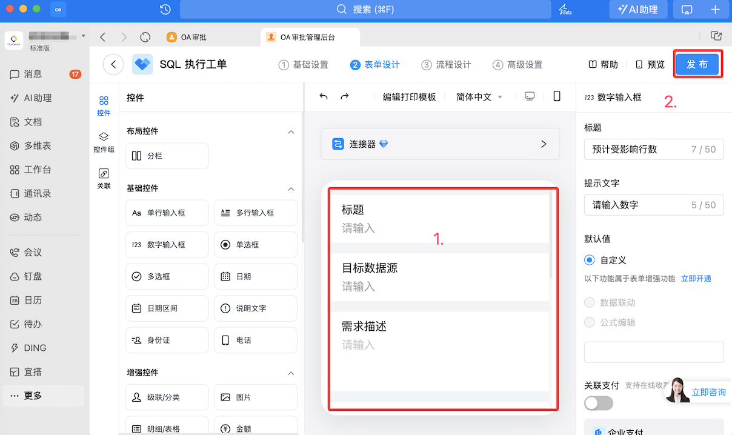Image resolution: width=732 pixels, height=435 pixels.
Task: Reload the page with the refresh icon
Action: [x=145, y=37]
